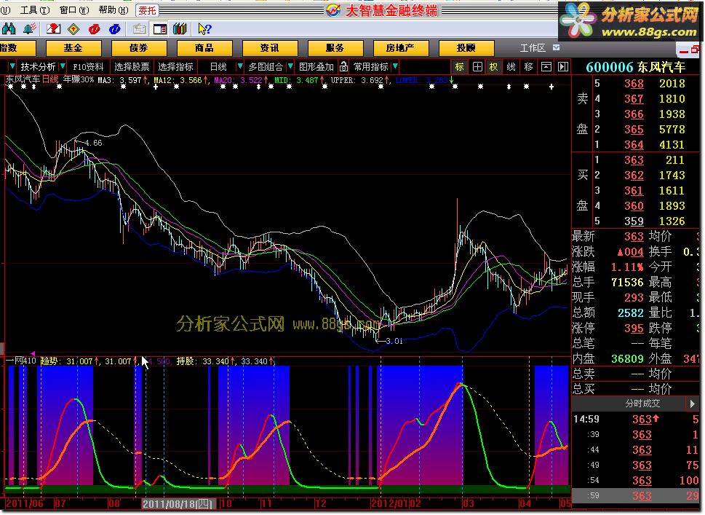Open dropdown arrow next to 常用指标

(x=395, y=66)
